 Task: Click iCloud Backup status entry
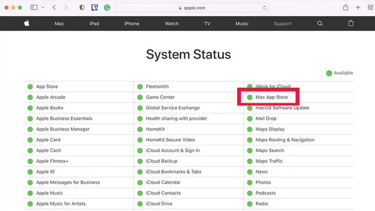coord(162,161)
